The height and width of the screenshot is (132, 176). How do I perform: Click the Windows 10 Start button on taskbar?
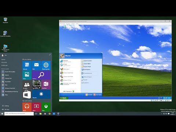[x=2, y=114]
